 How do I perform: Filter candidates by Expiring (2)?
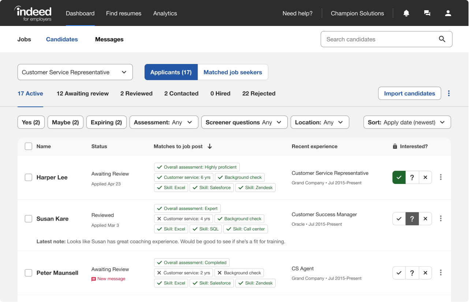click(x=106, y=122)
